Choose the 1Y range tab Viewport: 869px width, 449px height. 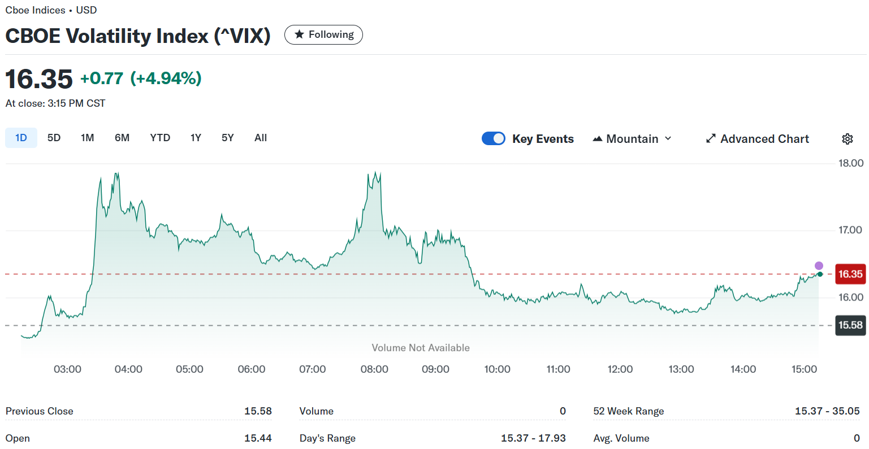click(x=196, y=138)
